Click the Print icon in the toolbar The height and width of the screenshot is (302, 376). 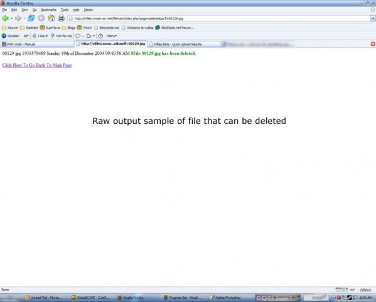[61, 18]
